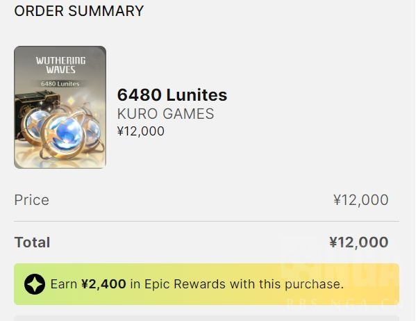
Task: Select the "Price" row label
Action: (32, 200)
